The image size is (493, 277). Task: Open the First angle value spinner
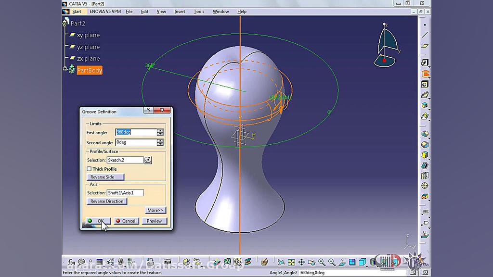pos(160,132)
